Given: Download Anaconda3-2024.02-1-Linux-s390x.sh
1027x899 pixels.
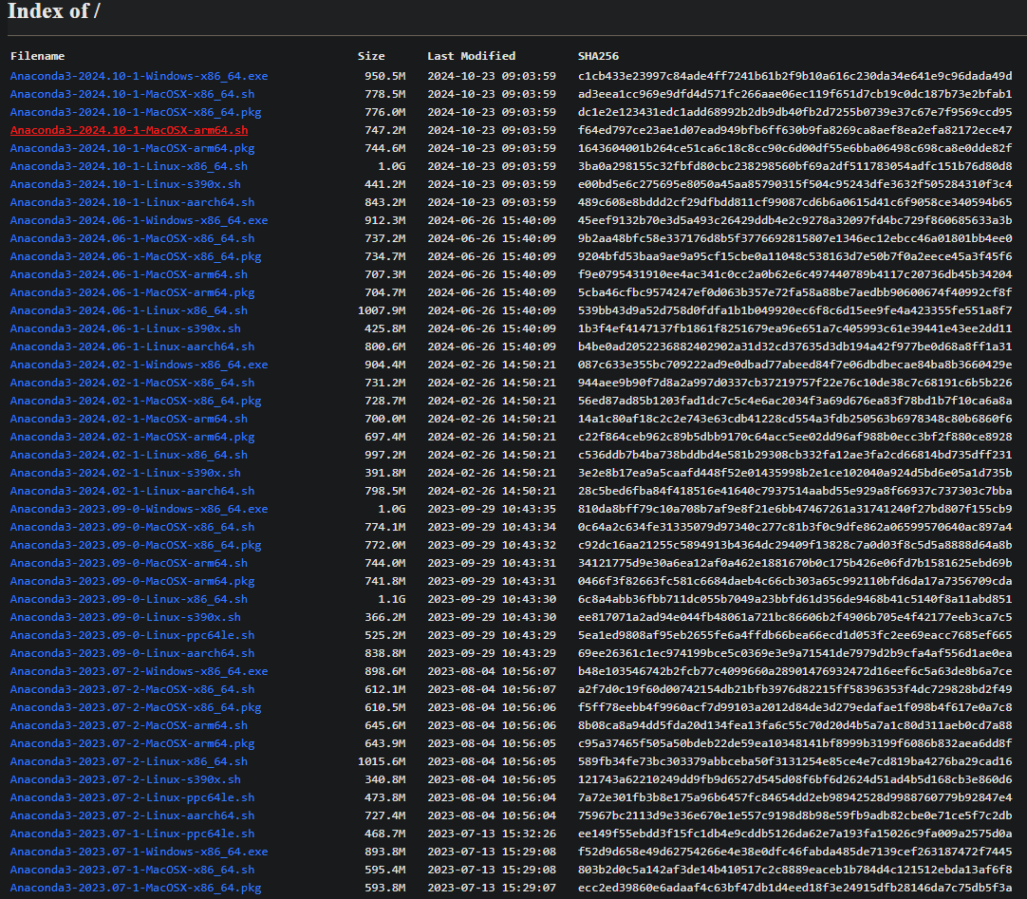Looking at the screenshot, I should pos(125,473).
